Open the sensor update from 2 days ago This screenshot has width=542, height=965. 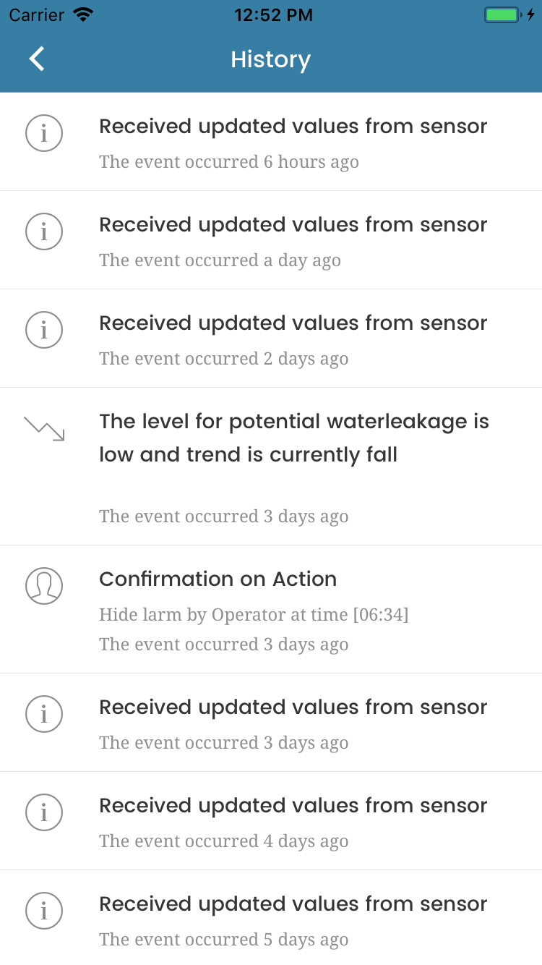pyautogui.click(x=271, y=339)
